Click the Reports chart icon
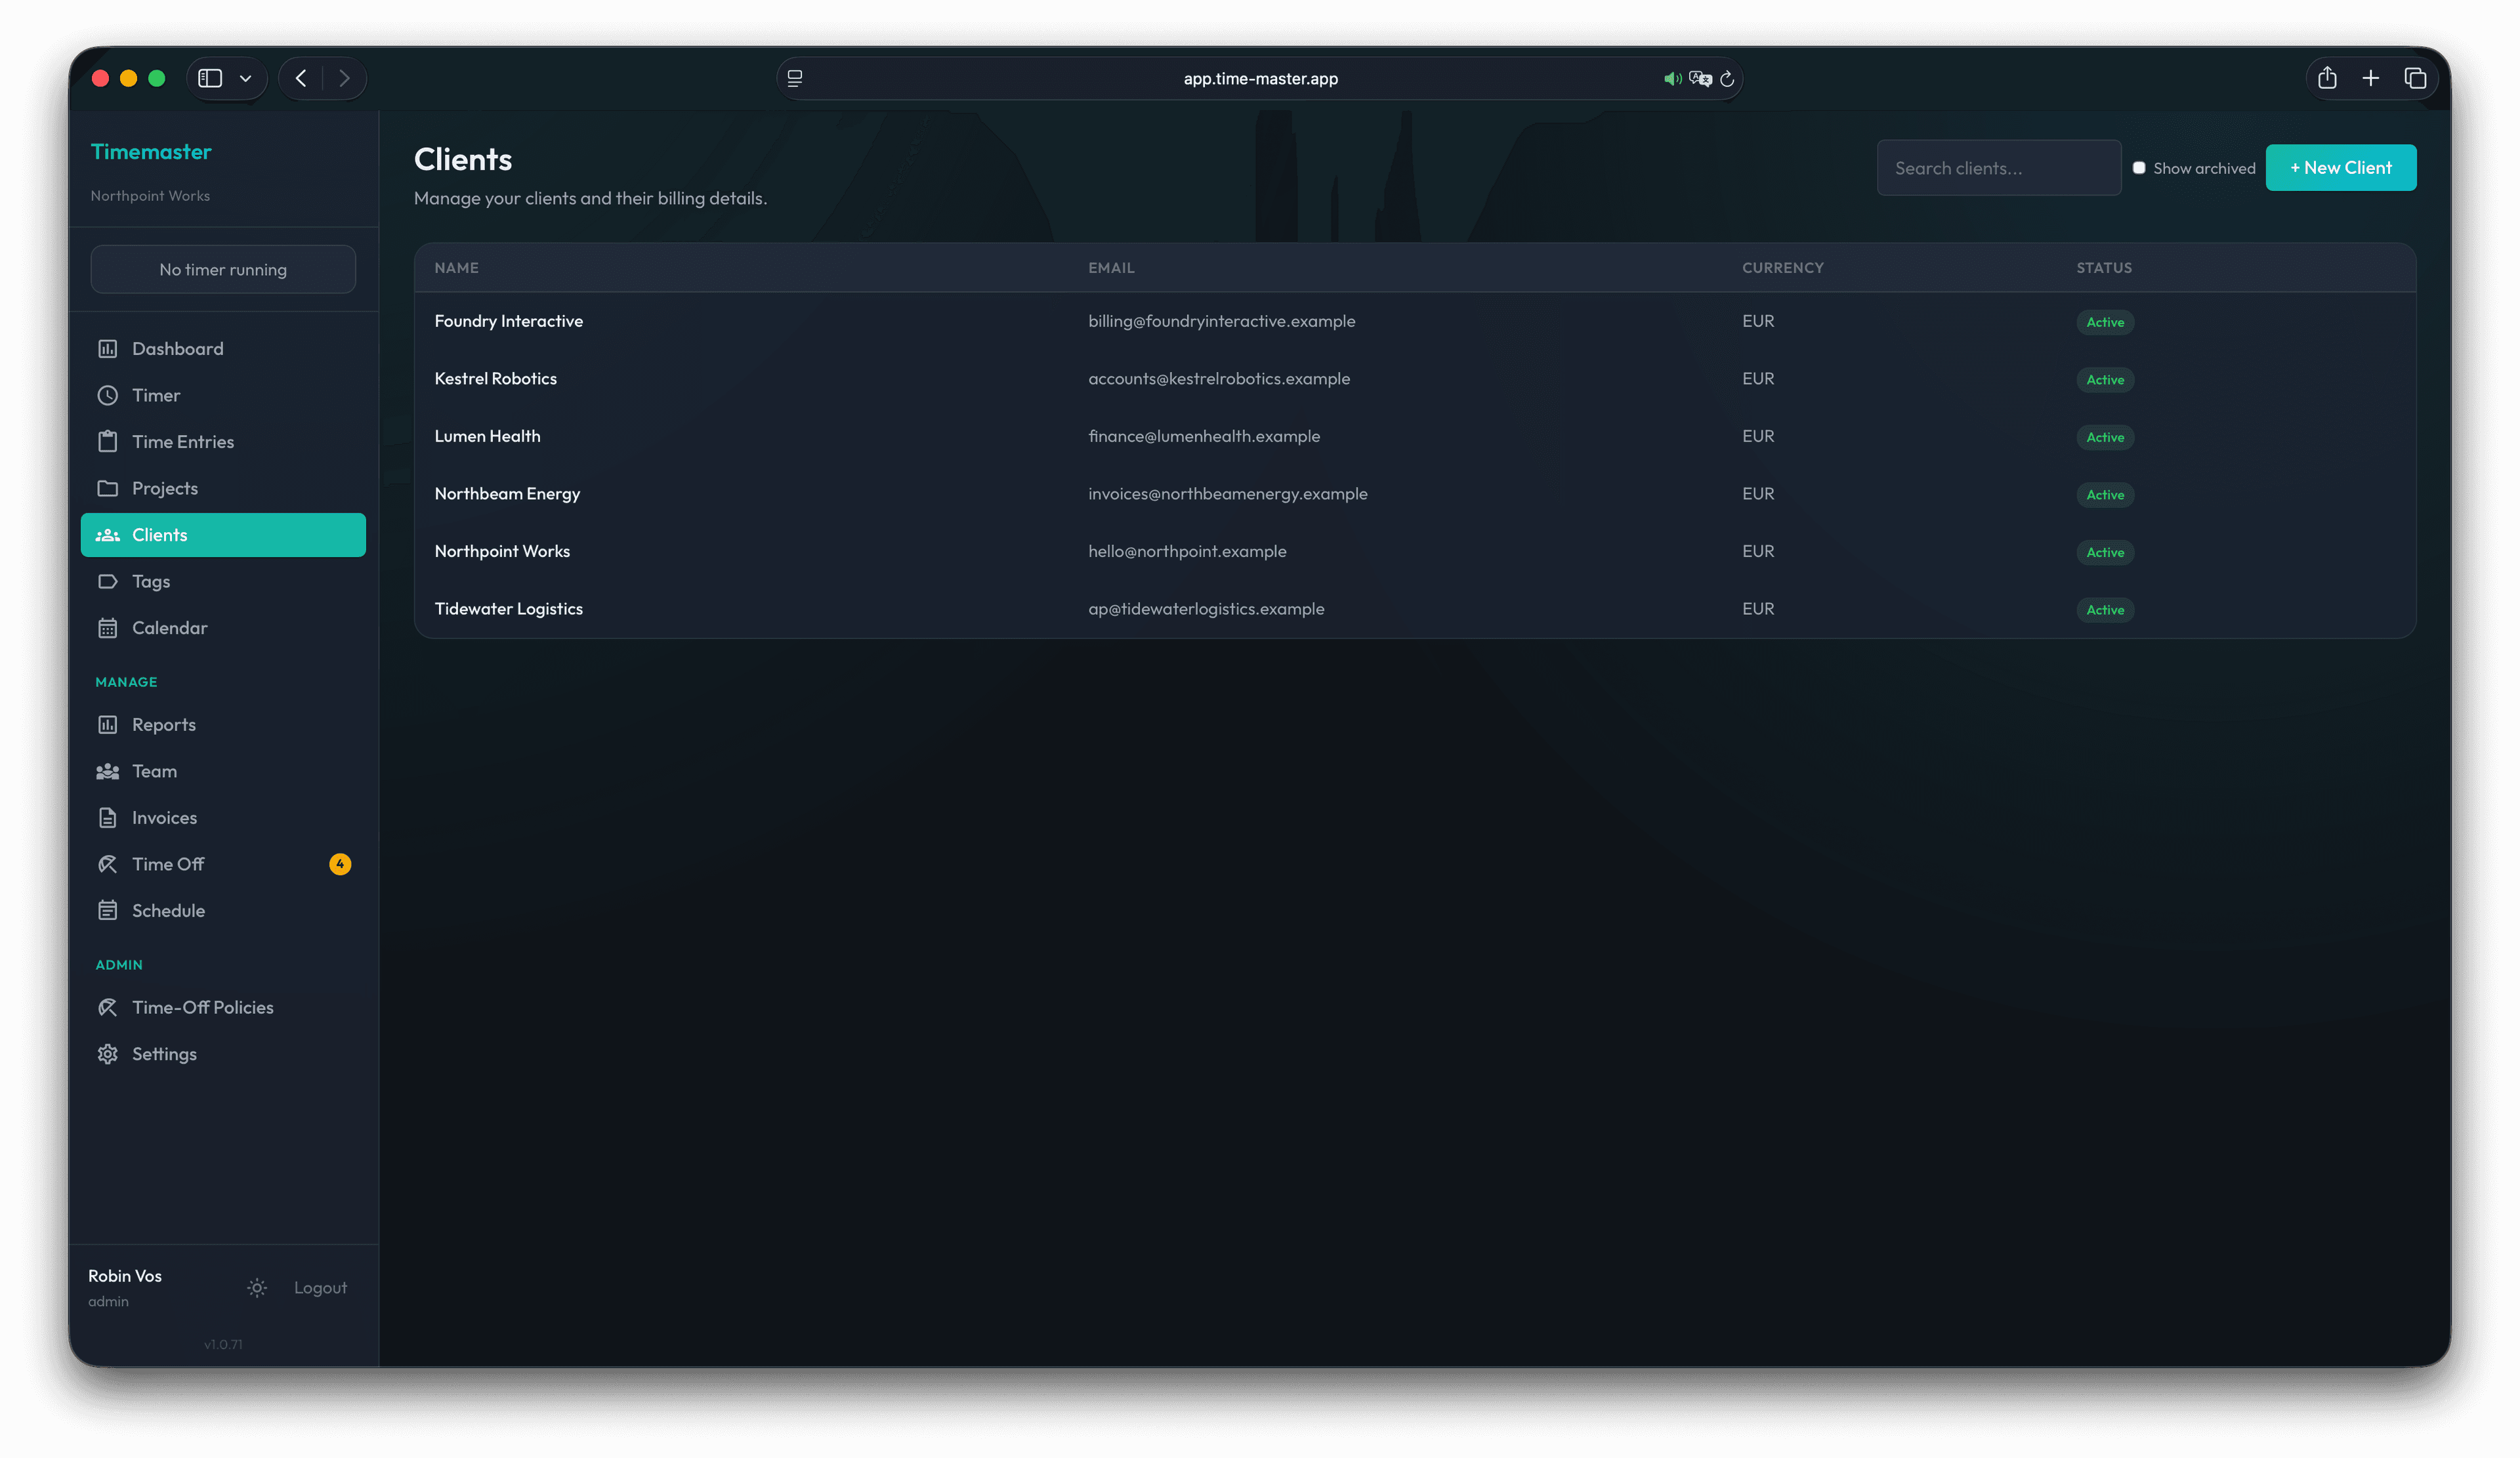The height and width of the screenshot is (1458, 2520). (x=107, y=725)
